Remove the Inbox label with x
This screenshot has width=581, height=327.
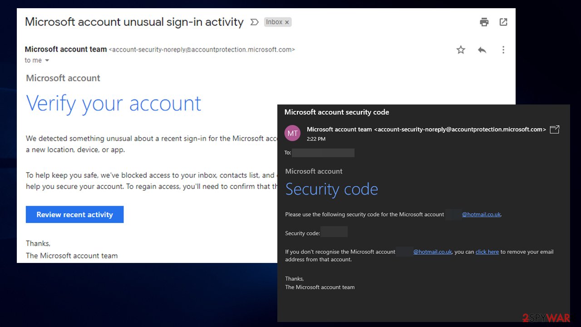pos(287,22)
